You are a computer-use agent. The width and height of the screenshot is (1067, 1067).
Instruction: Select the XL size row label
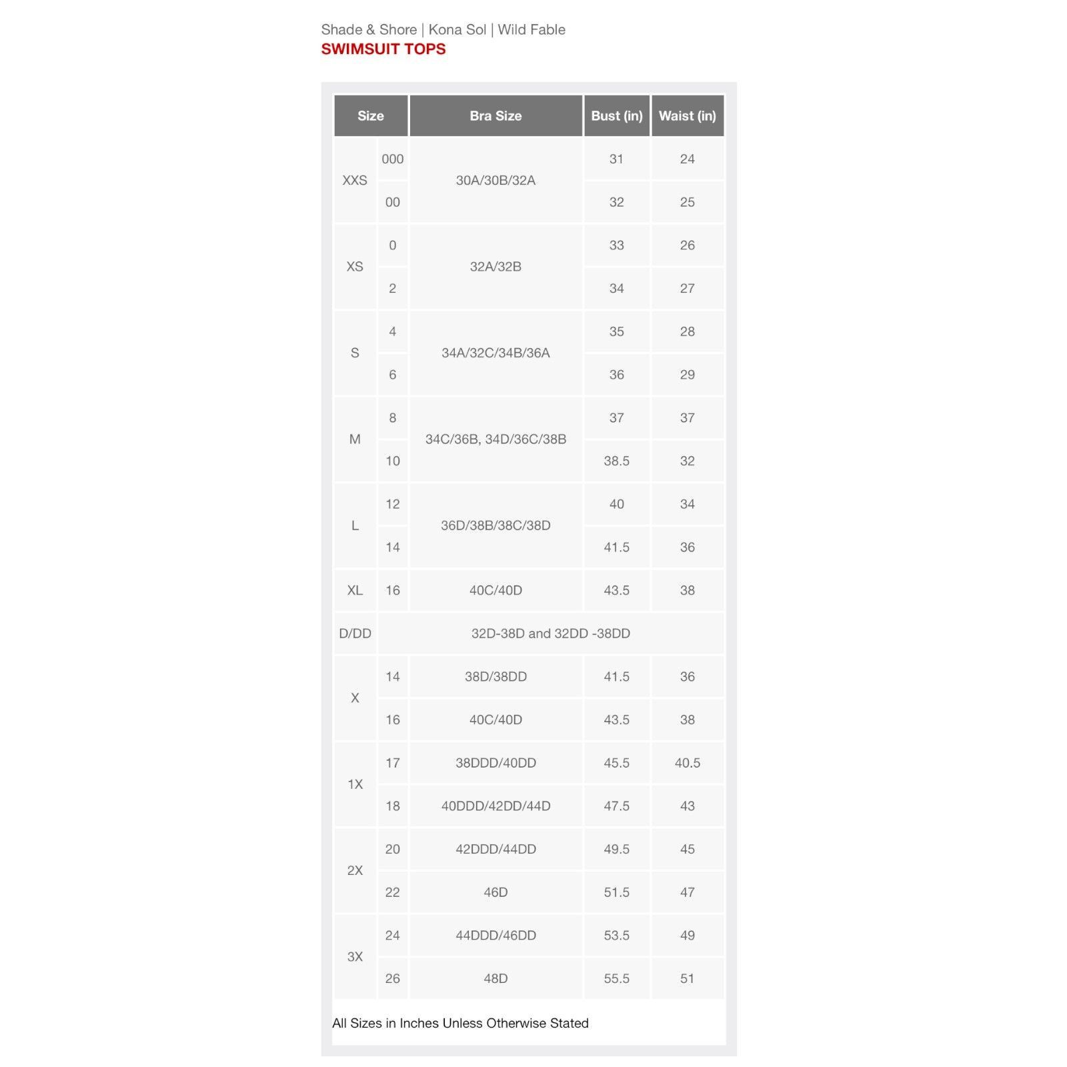point(355,590)
